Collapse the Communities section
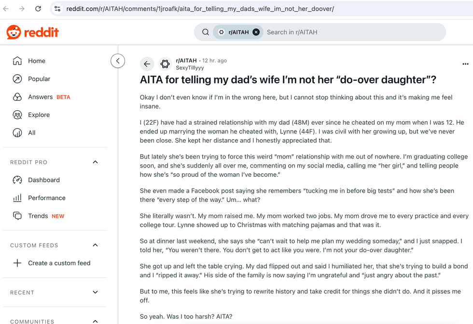The height and width of the screenshot is (324, 473). point(96,321)
